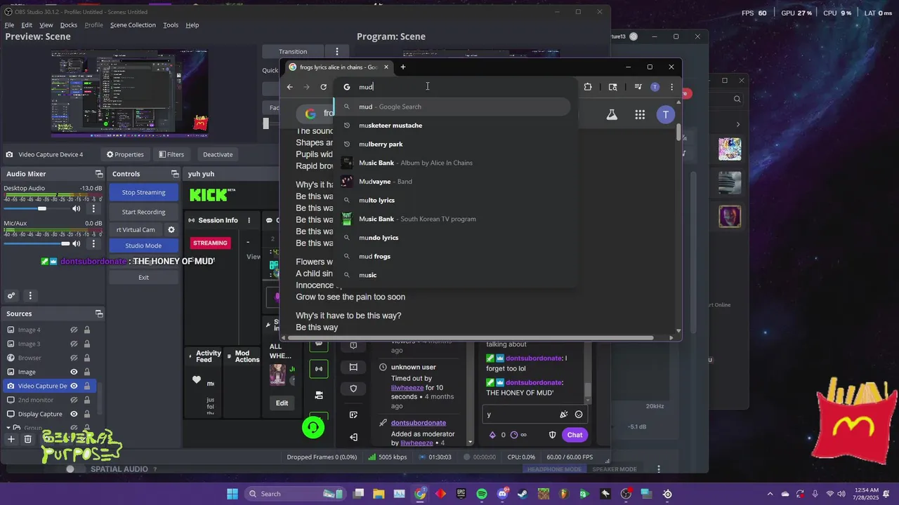Toggle Studio Mode button
This screenshot has height=505, width=899.
coord(143,245)
